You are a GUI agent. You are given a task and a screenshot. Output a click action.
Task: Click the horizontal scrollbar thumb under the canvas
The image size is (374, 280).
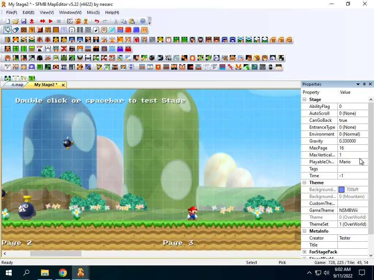coord(56,254)
